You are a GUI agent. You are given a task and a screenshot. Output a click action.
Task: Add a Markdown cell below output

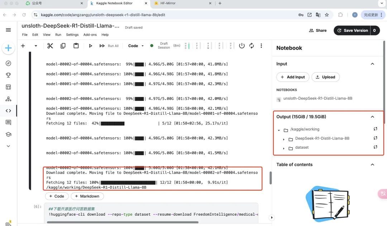[x=87, y=196]
